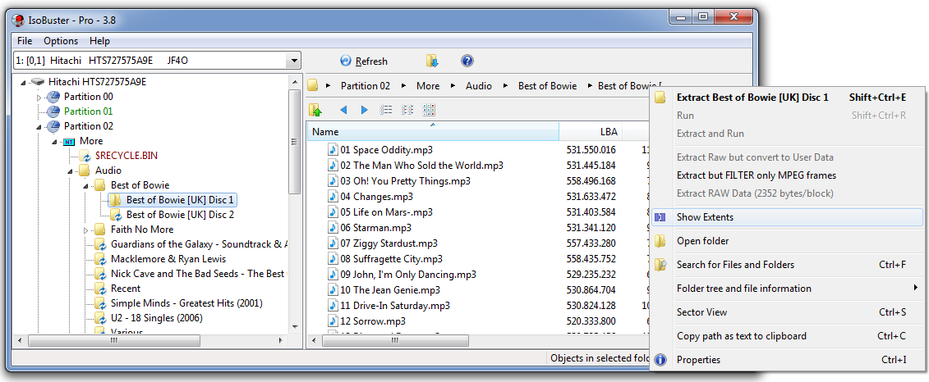Select file 02 The Man Who Sold the World.mp3
The image size is (929, 382).
pos(422,166)
